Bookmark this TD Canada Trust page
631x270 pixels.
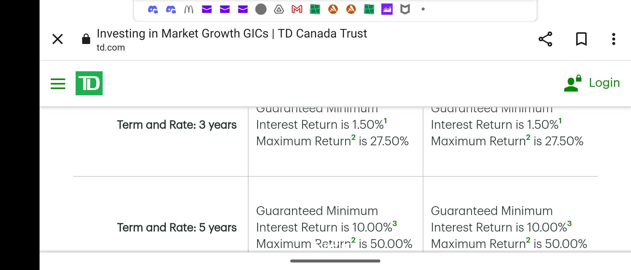[x=581, y=39]
